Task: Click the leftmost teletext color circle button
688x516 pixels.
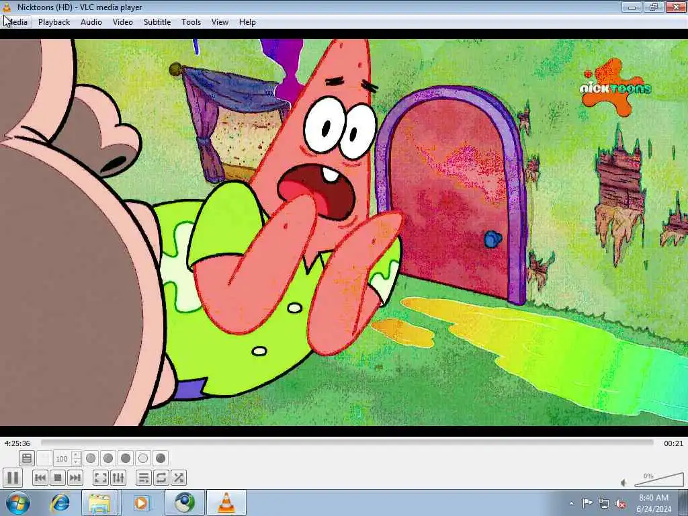Action: click(x=91, y=458)
